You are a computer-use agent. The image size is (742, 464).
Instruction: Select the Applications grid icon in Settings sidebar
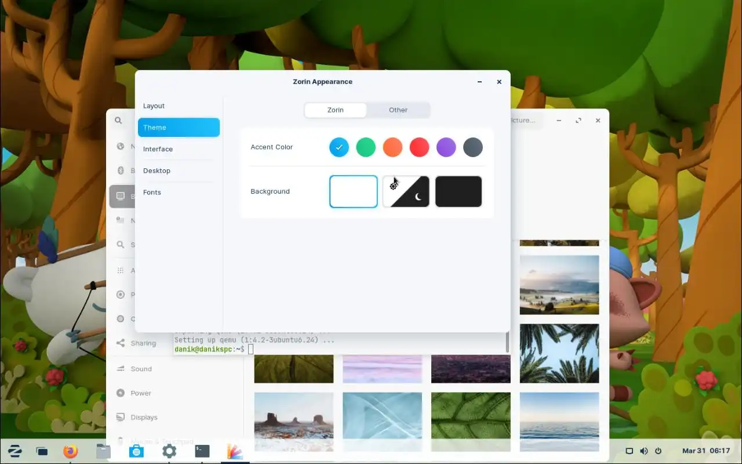tap(121, 270)
